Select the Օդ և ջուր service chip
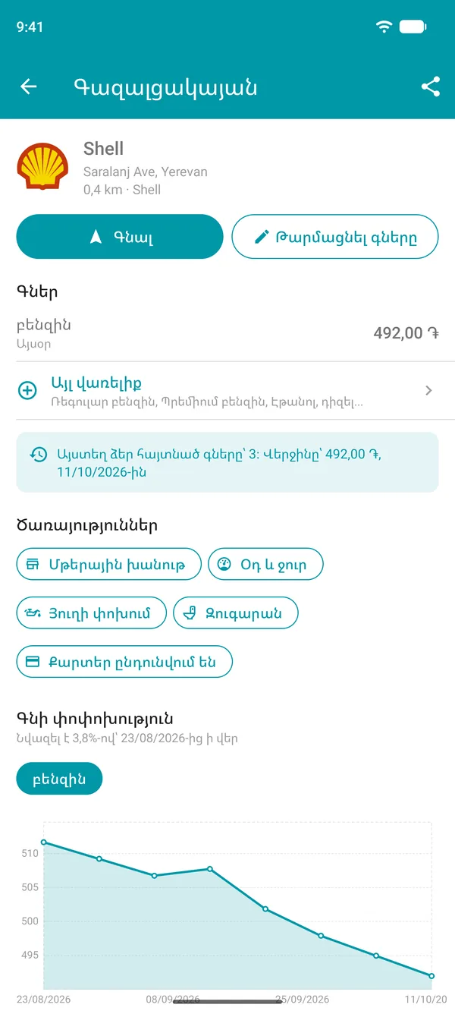The height and width of the screenshot is (1014, 455). [x=265, y=564]
